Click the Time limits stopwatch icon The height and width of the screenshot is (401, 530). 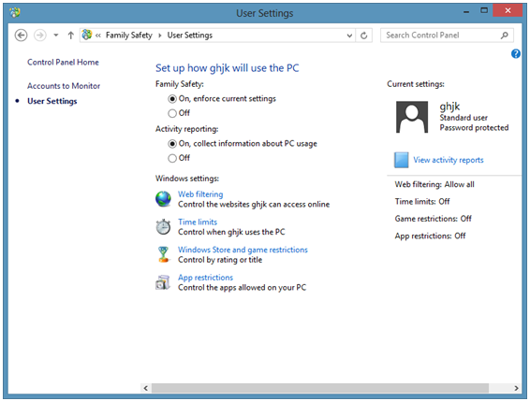(x=163, y=226)
